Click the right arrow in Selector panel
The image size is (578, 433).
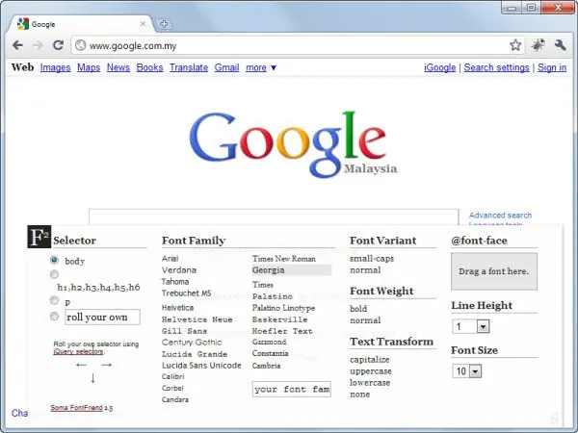click(106, 365)
